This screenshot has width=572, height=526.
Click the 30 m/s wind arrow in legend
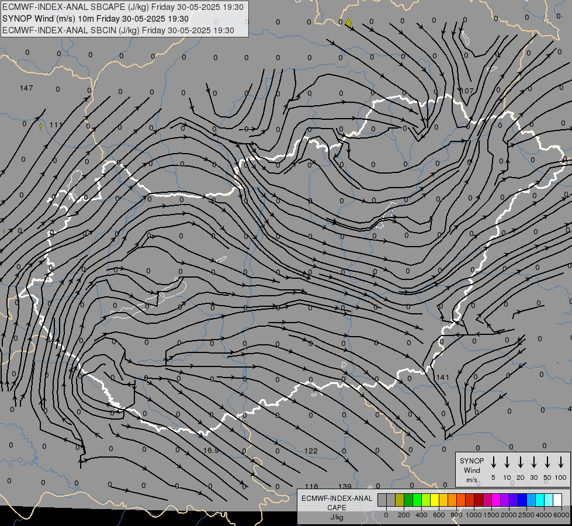(533, 462)
